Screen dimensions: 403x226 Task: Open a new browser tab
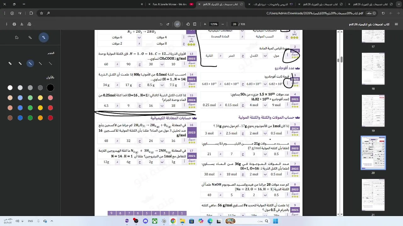142,4
